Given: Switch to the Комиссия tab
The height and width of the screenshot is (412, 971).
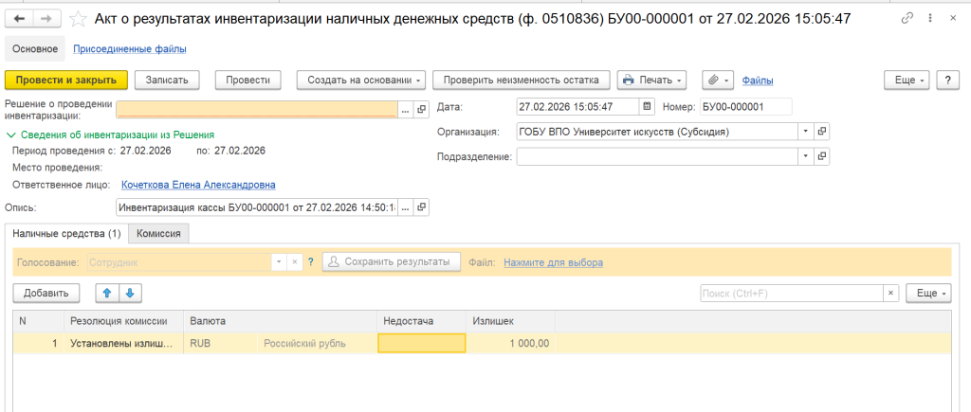Looking at the screenshot, I should 159,233.
